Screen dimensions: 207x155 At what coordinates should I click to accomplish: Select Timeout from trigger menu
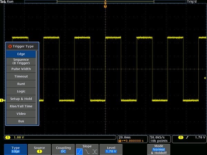coord(21,76)
